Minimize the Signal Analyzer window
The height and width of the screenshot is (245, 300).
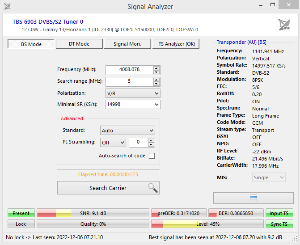[260, 5]
